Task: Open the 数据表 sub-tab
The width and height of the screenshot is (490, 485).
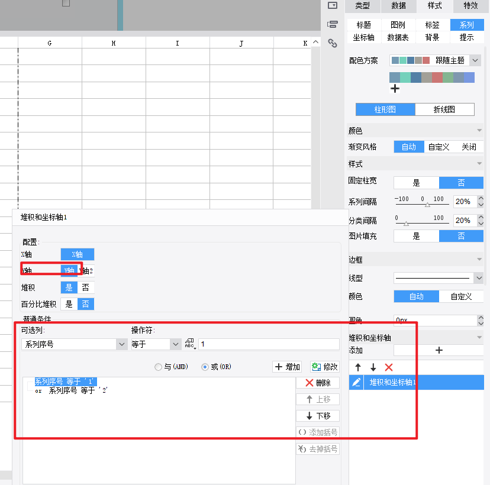Action: 398,37
